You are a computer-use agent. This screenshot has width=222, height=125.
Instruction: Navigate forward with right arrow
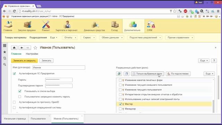point(28,48)
